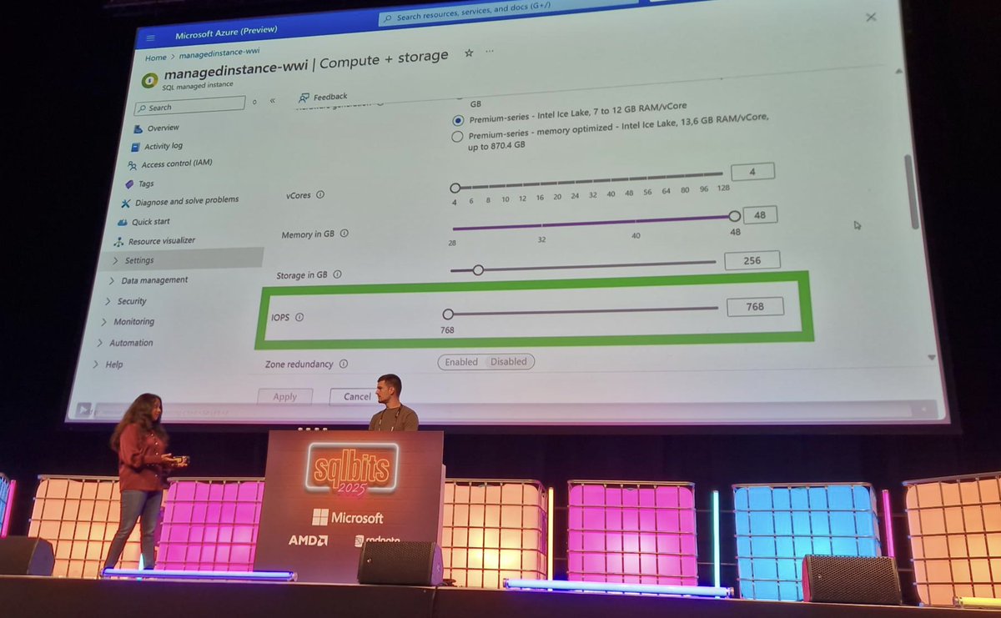This screenshot has height=618, width=1001.
Task: Open Overview in the resource menu
Action: (x=163, y=128)
